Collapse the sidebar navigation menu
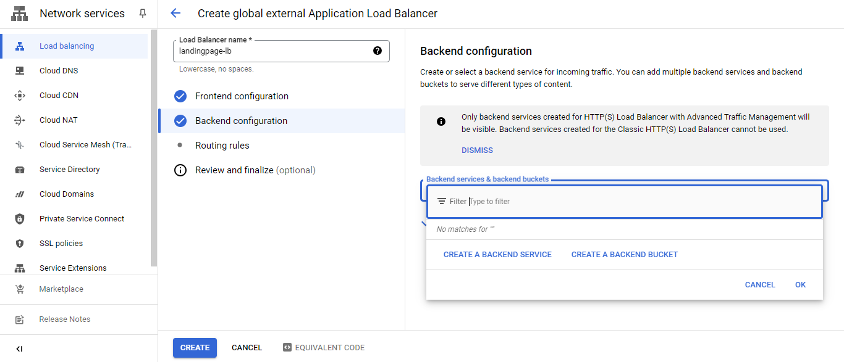Image resolution: width=844 pixels, height=362 pixels. click(19, 348)
